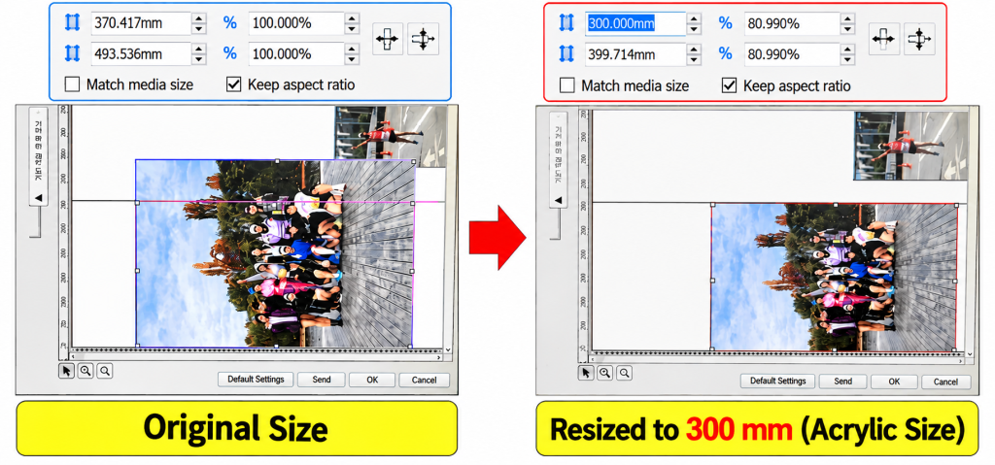Click the 370.417mm size field
This screenshot has width=995, height=465.
click(x=141, y=23)
